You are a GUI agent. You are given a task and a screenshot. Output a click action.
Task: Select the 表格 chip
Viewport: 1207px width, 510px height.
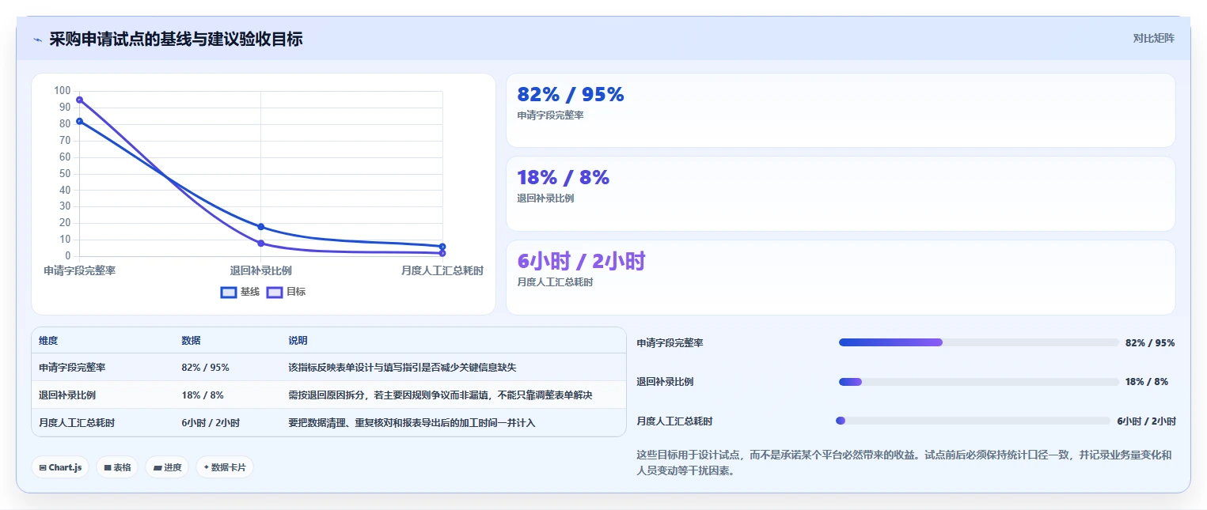[x=117, y=467]
